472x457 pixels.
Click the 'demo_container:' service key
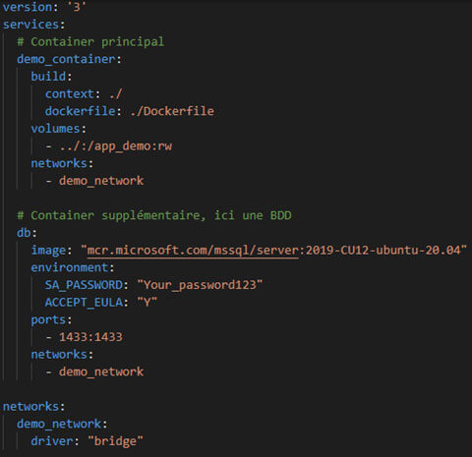pos(69,59)
